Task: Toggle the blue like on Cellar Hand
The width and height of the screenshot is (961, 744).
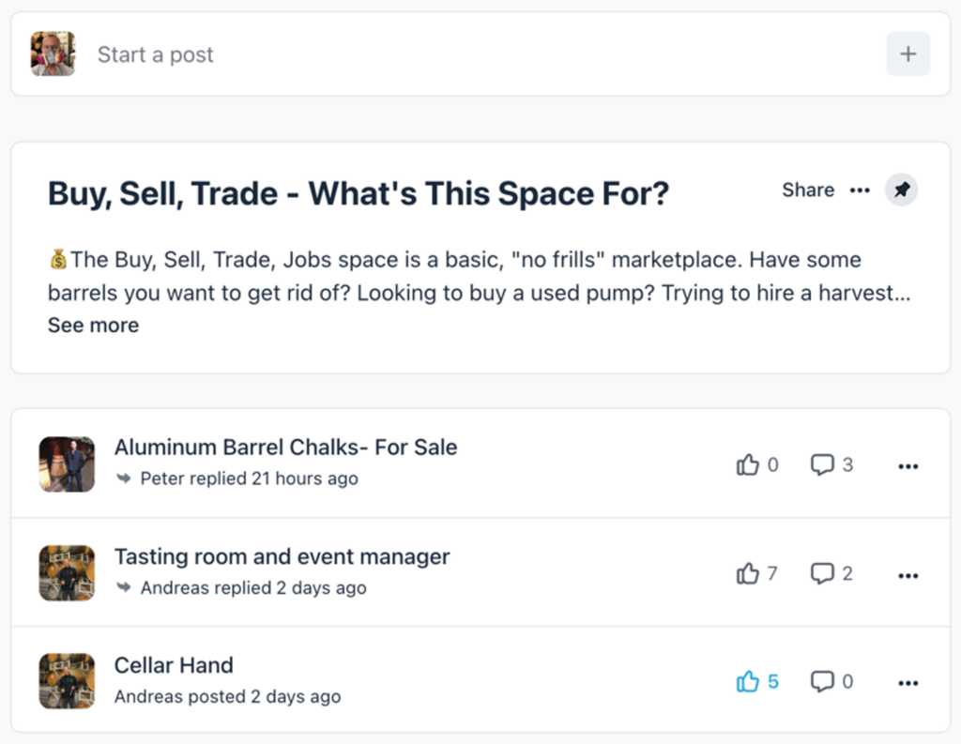Action: pos(748,682)
